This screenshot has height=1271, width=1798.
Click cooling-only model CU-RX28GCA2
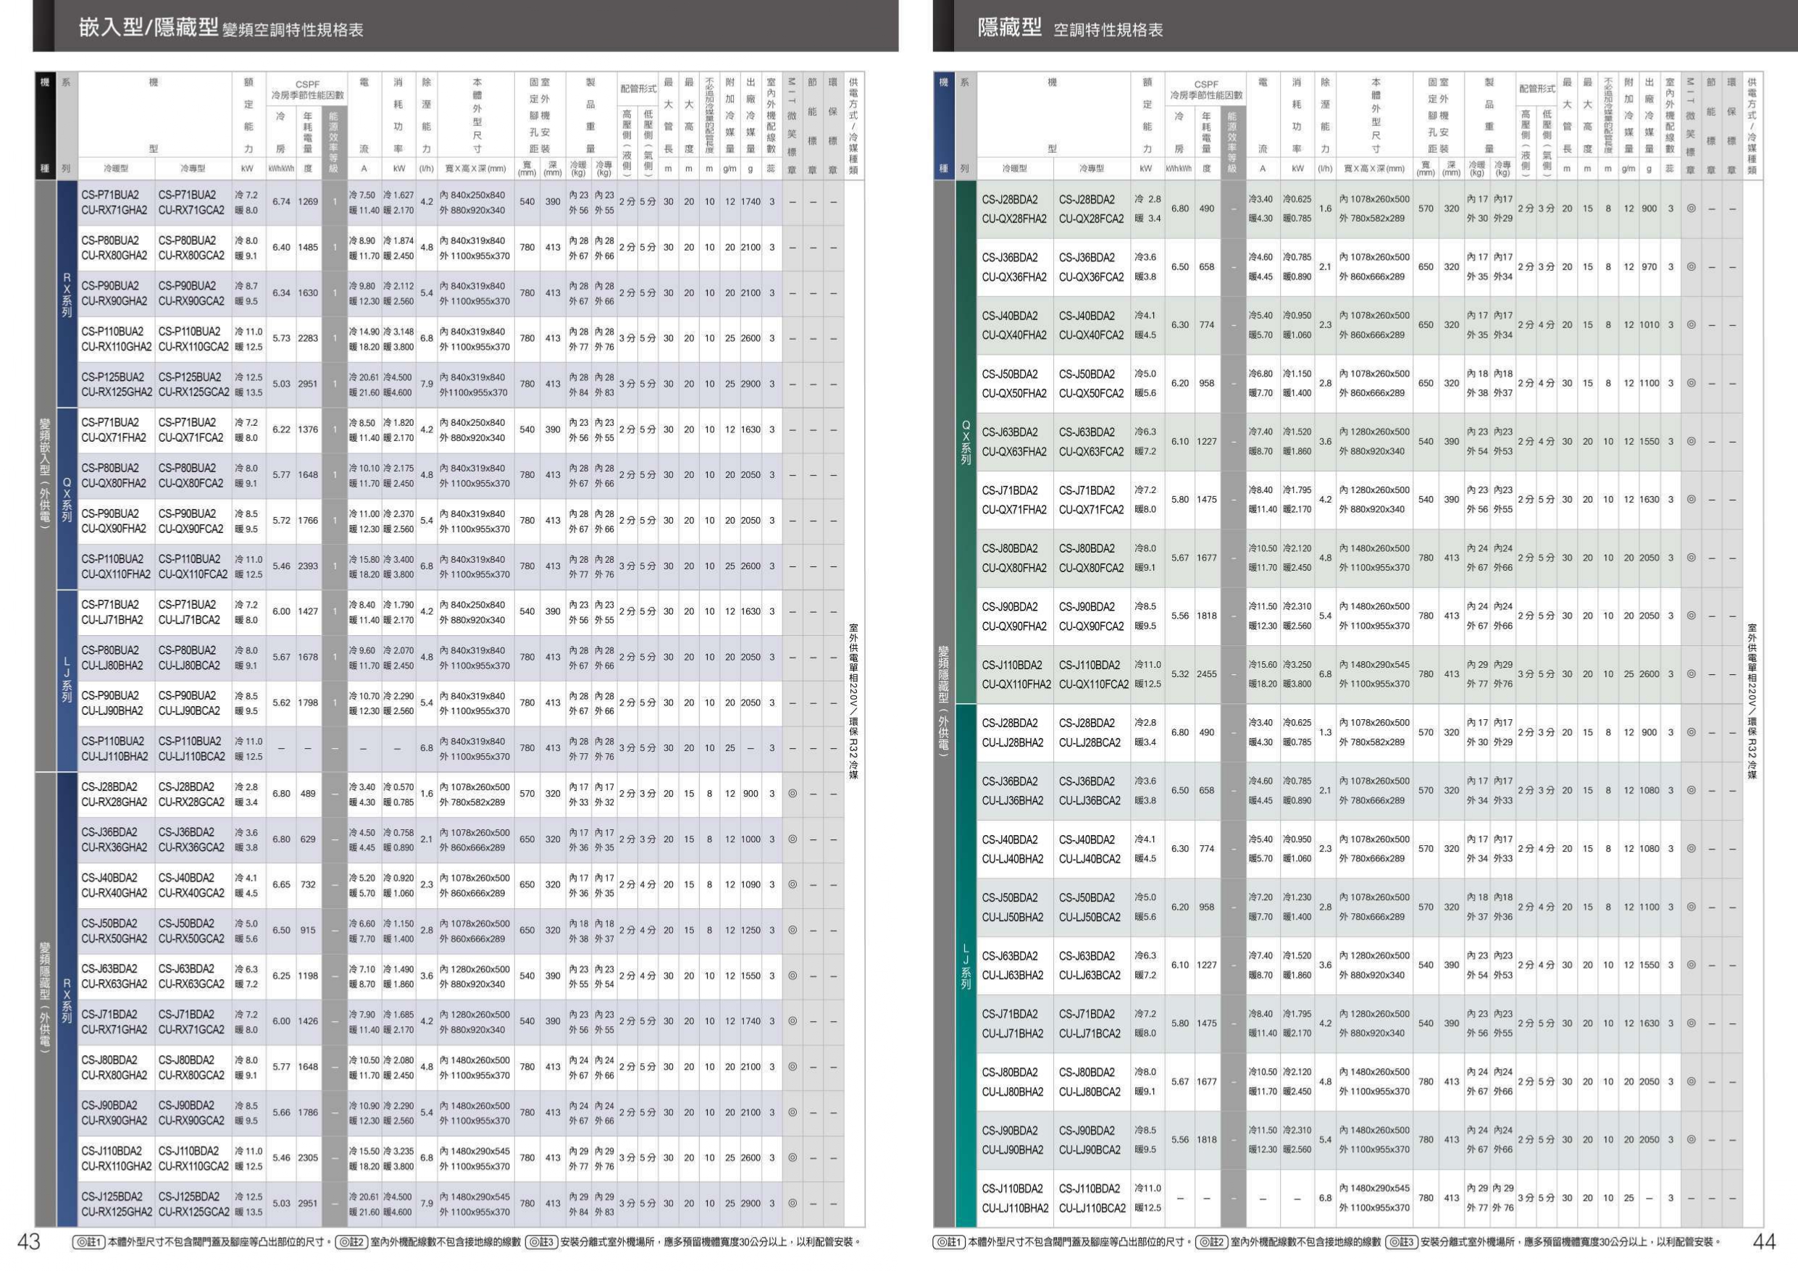pos(191,802)
